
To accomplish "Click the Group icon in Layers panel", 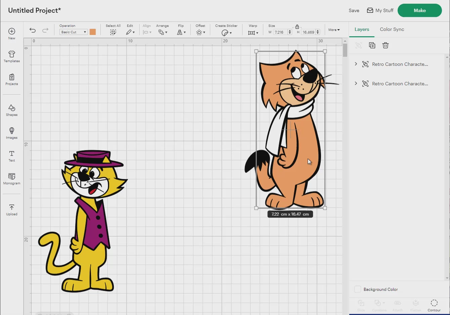I will [x=359, y=45].
